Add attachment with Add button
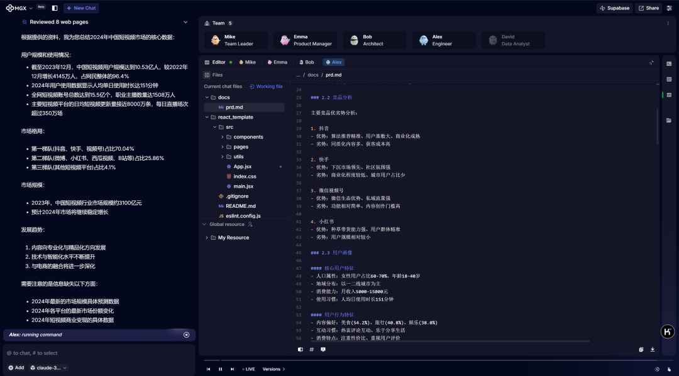This screenshot has height=376, width=679. [x=16, y=368]
